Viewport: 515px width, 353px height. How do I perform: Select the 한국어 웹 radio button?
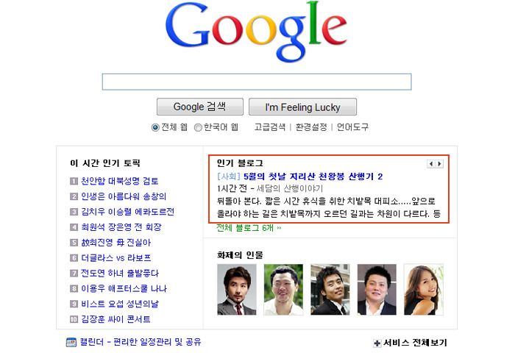click(x=198, y=127)
